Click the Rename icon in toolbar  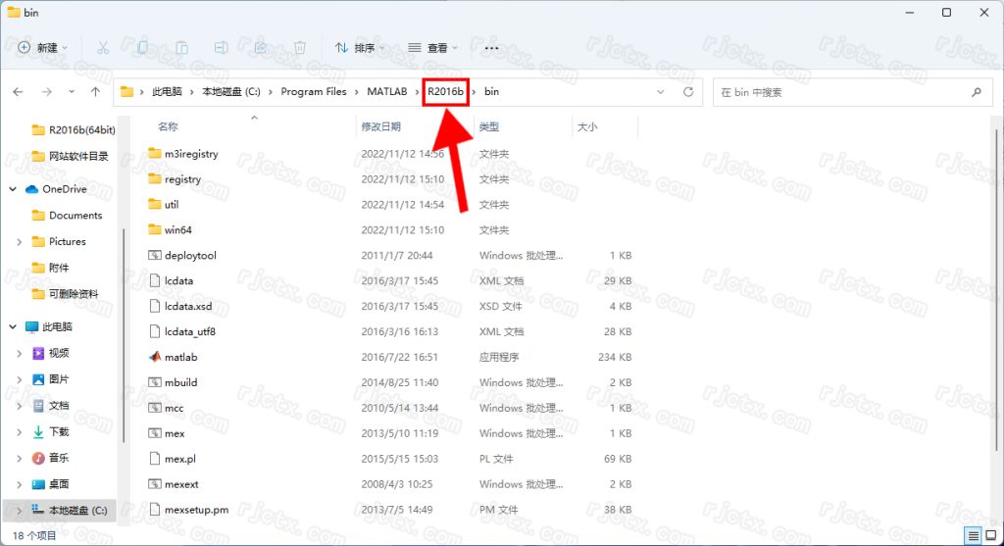[x=222, y=47]
